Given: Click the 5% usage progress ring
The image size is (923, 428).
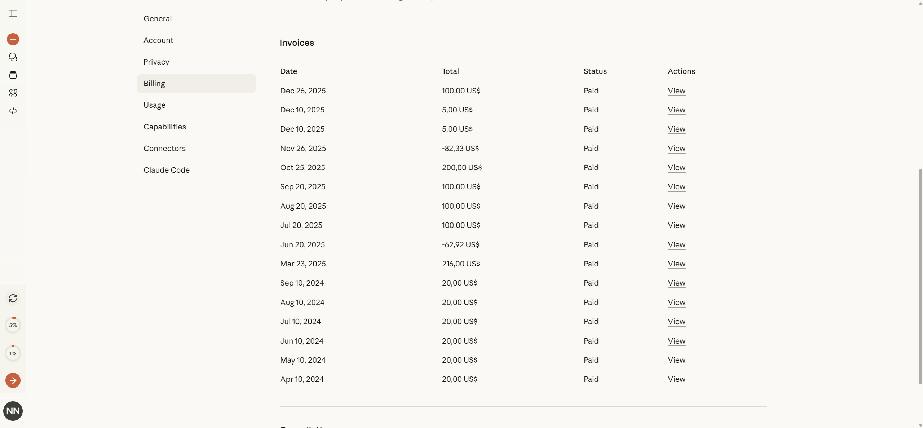Looking at the screenshot, I should 13,325.
